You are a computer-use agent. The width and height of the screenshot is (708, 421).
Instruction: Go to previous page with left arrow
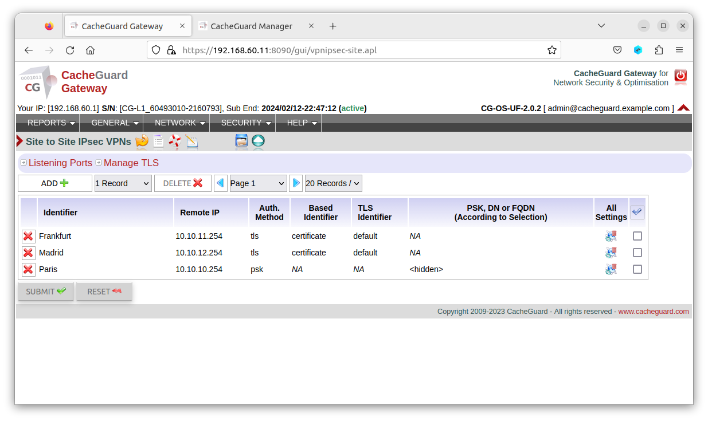[221, 183]
